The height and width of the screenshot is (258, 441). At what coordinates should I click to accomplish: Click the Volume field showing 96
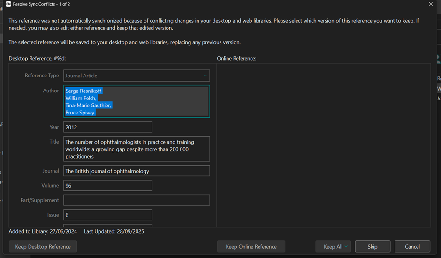[x=108, y=186]
